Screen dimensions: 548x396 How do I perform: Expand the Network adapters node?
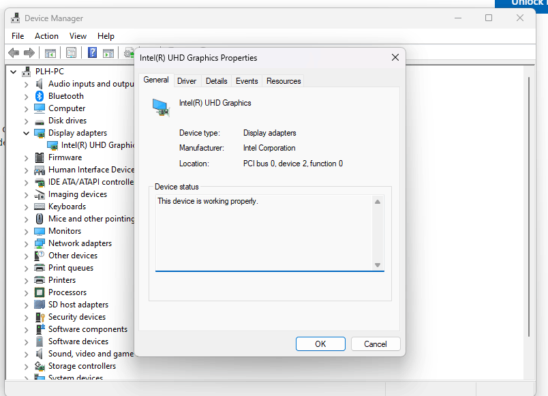click(x=26, y=243)
